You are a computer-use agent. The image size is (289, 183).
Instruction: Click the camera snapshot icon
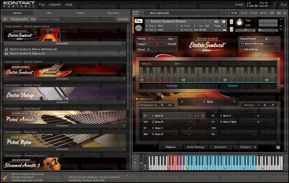[216, 22]
